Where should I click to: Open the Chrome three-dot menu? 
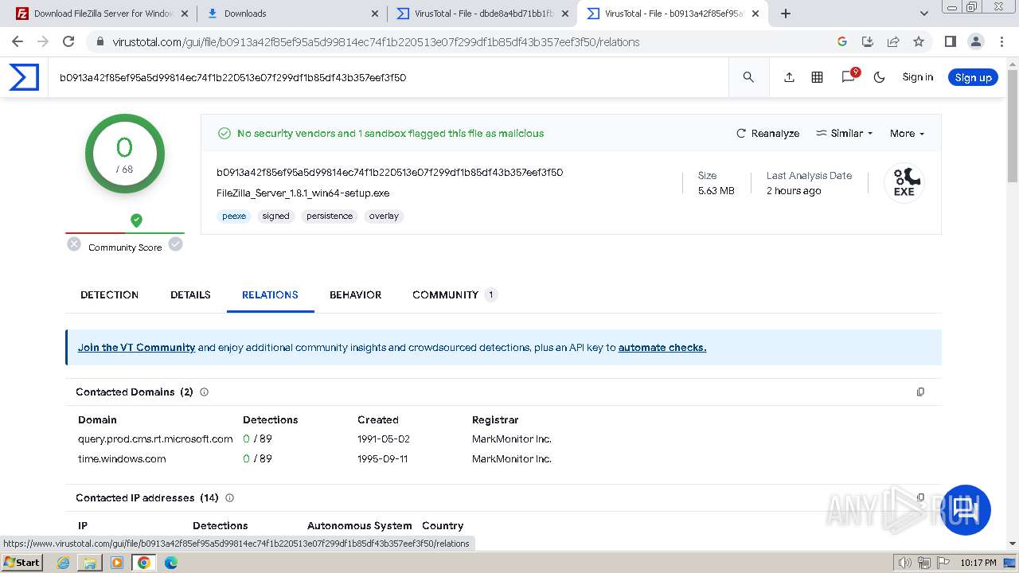tap(1001, 41)
